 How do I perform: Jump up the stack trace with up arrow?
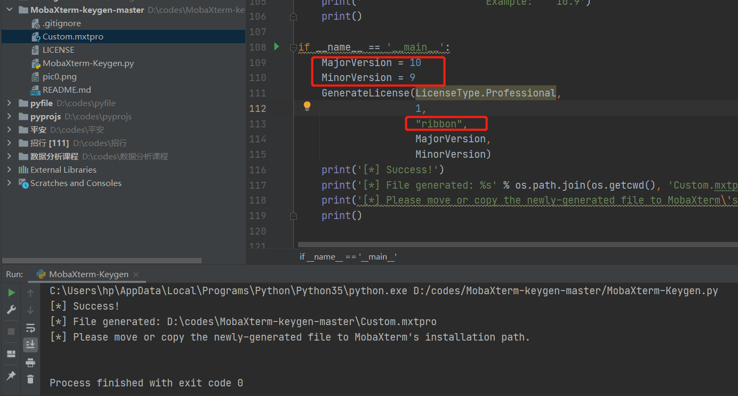pos(30,292)
